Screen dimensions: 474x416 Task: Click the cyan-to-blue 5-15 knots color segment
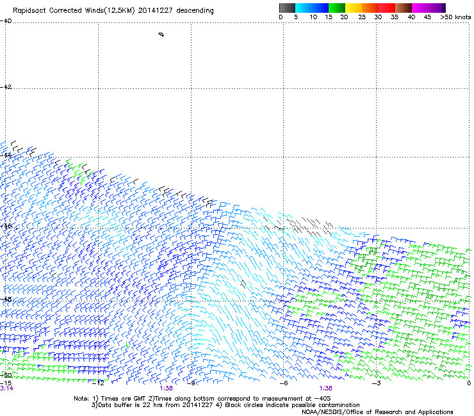point(312,8)
